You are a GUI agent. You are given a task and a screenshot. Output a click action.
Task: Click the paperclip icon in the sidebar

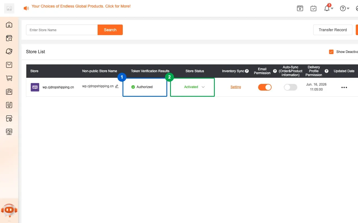coord(9,105)
